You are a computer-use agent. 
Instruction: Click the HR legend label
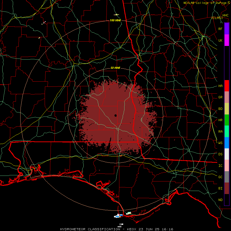point(220,120)
